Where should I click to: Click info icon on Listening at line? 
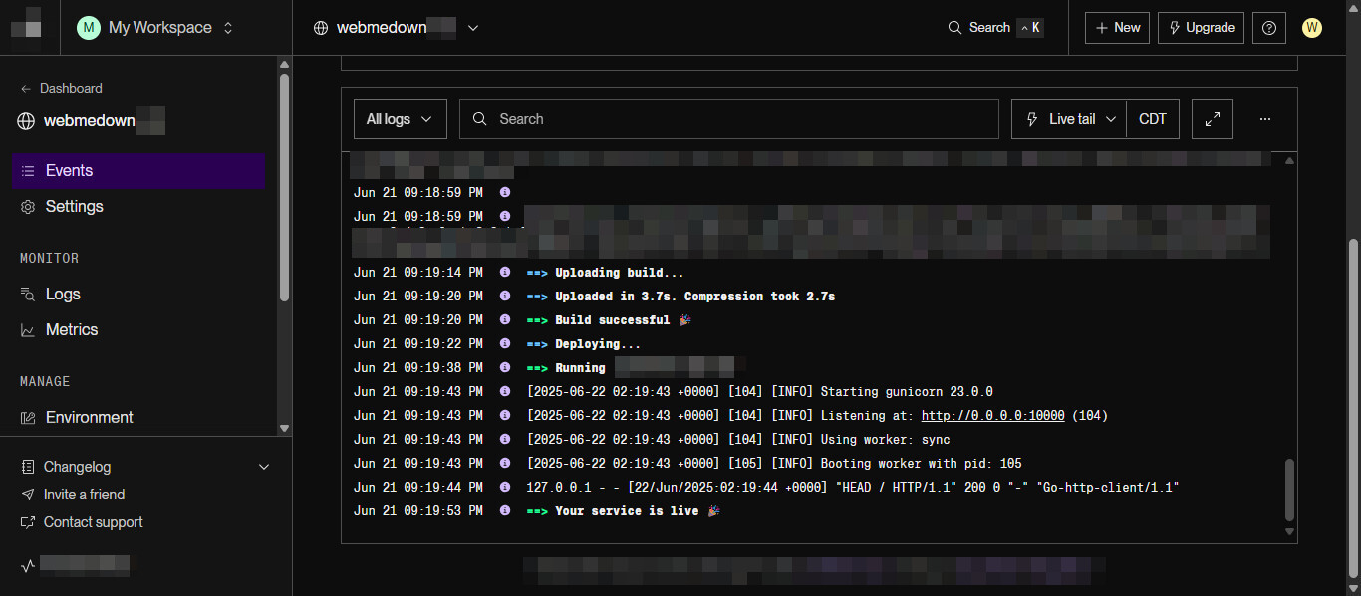click(505, 415)
